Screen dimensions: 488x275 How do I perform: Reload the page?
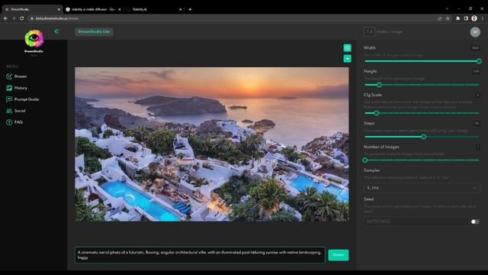point(22,18)
